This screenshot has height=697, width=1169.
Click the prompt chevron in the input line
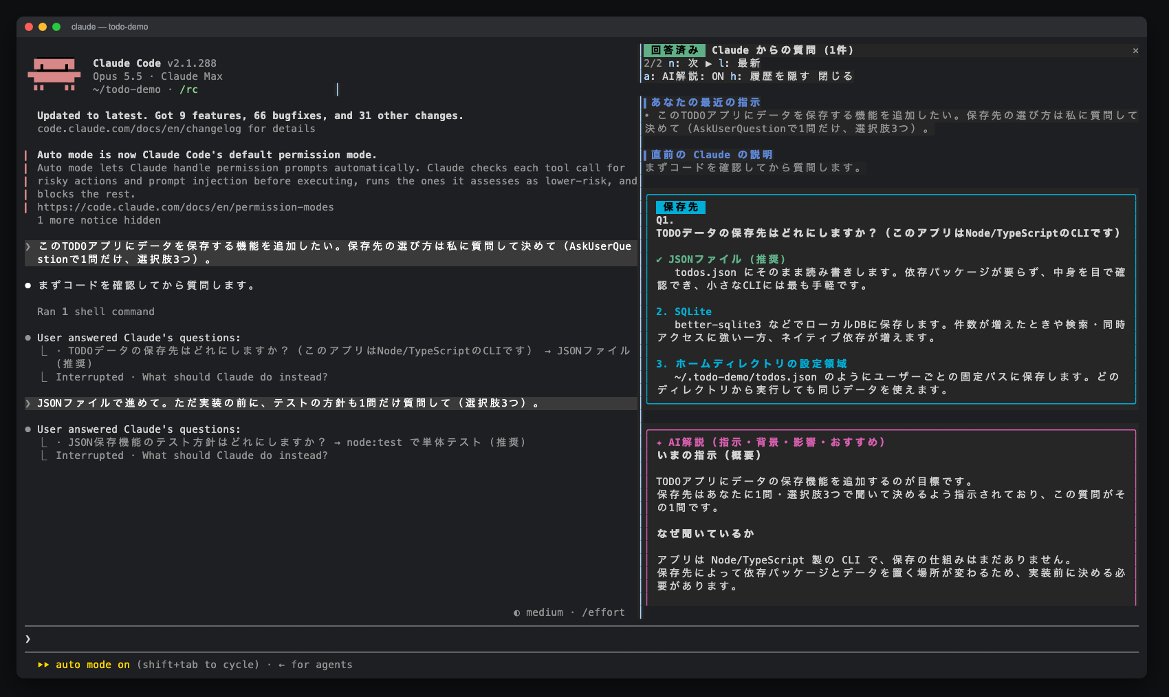pos(28,639)
